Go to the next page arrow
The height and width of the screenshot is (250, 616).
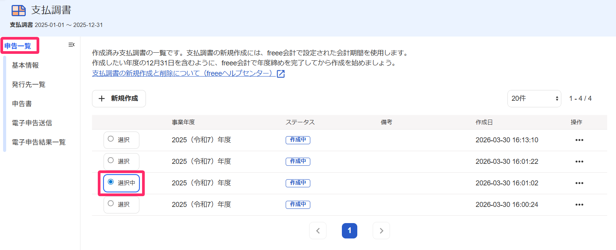click(381, 231)
